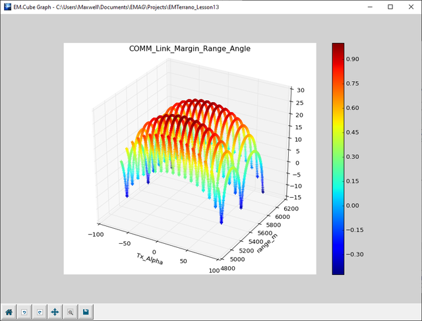
Task: Activate the zoom-to-rectangle magnifier tool
Action: tap(70, 312)
